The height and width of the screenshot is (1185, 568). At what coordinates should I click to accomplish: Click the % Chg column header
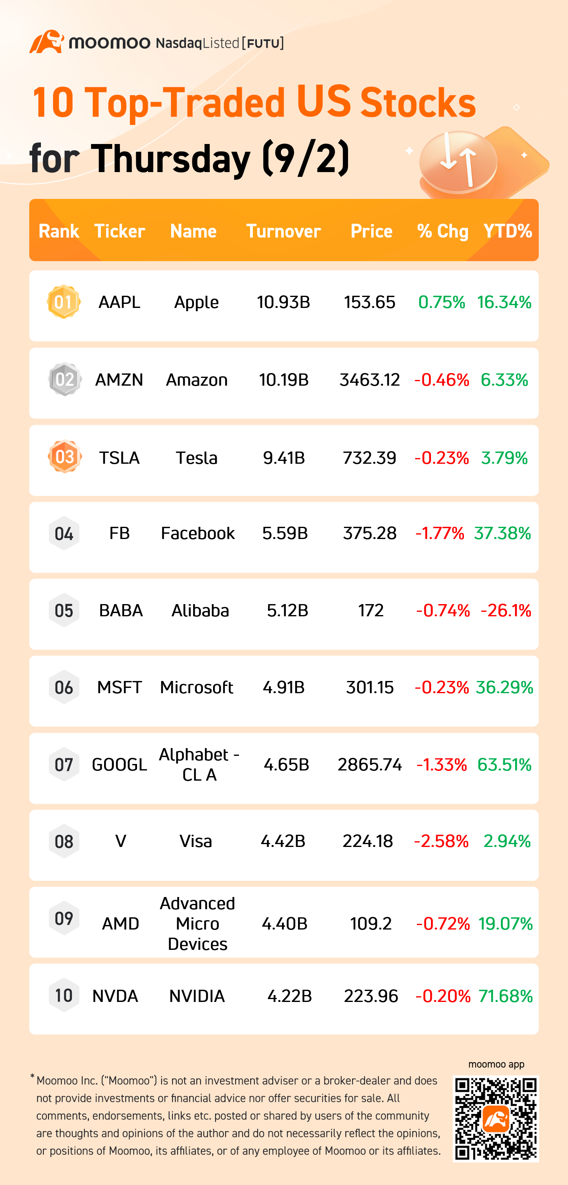[442, 231]
